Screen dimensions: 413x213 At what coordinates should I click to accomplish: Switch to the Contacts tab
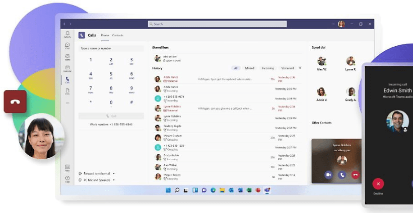117,35
